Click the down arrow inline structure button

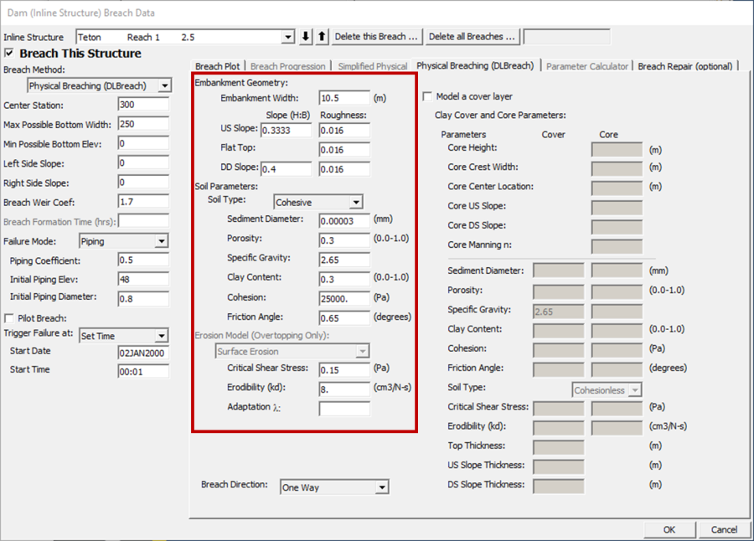(x=305, y=37)
